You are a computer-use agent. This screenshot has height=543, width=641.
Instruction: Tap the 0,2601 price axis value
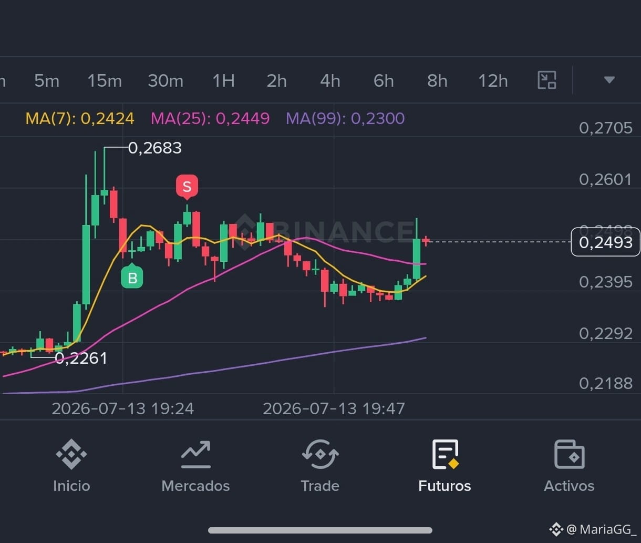[x=606, y=179]
